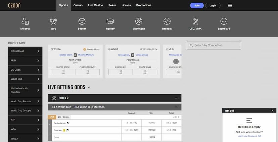Click the Login button
The height and width of the screenshot is (142, 278).
tap(213, 5)
